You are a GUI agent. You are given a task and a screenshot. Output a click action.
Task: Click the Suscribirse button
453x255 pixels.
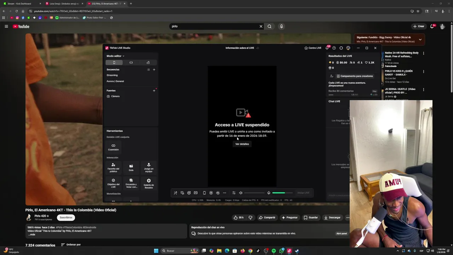coord(66,217)
